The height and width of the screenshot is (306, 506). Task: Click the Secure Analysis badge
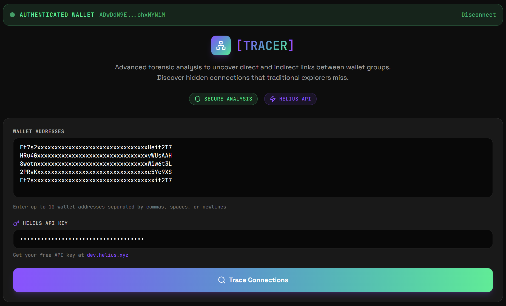[223, 99]
